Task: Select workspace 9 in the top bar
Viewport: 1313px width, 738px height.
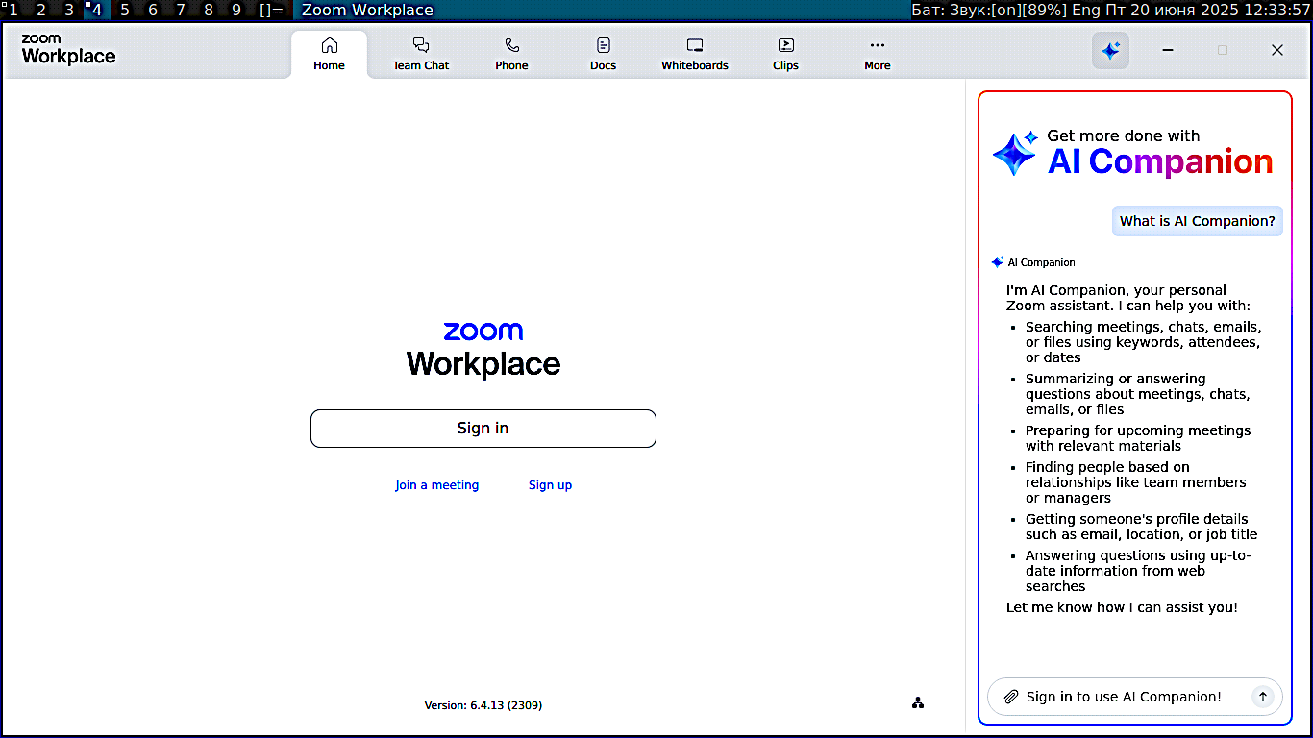Action: pos(236,10)
